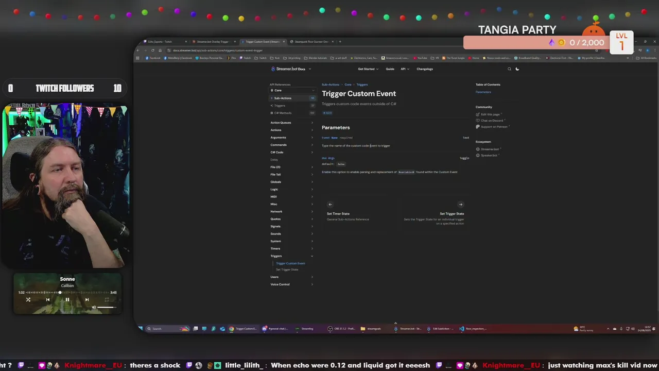Toggle repeat in the music widget
Image resolution: width=659 pixels, height=371 pixels.
[x=107, y=299]
